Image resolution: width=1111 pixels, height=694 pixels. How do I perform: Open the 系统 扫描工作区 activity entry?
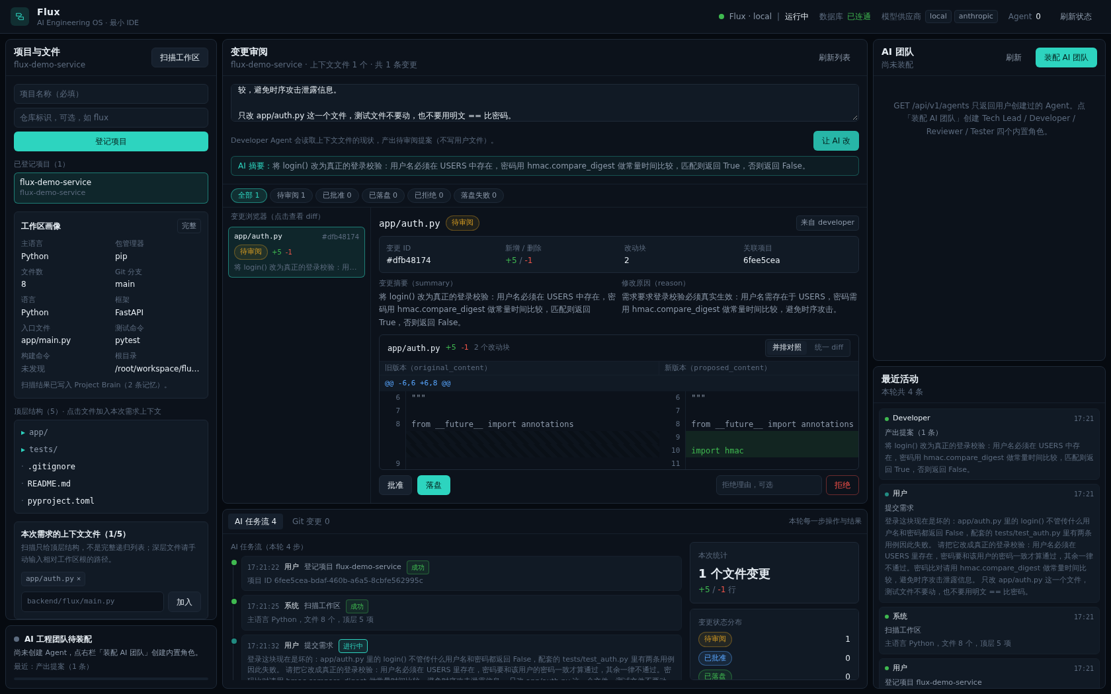pos(989,631)
